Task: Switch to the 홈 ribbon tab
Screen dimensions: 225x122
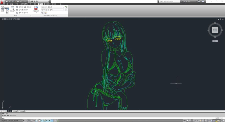Action: tap(7, 4)
